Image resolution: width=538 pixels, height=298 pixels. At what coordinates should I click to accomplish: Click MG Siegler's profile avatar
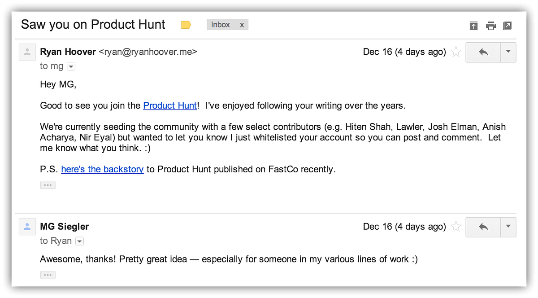[x=27, y=227]
